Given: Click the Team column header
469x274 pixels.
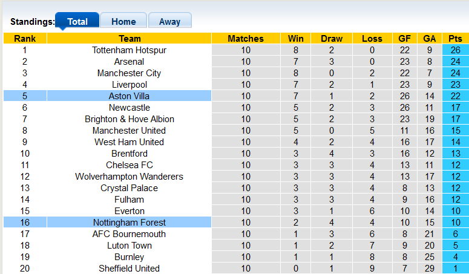Looking at the screenshot, I should point(129,39).
